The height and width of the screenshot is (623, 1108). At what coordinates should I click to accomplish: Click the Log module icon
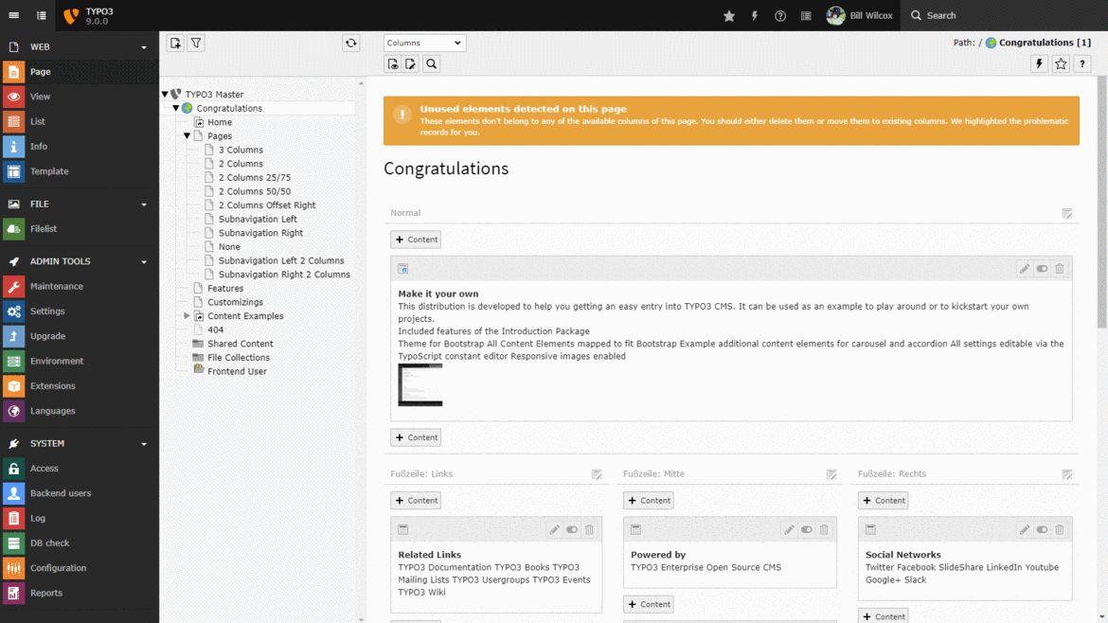(x=13, y=519)
